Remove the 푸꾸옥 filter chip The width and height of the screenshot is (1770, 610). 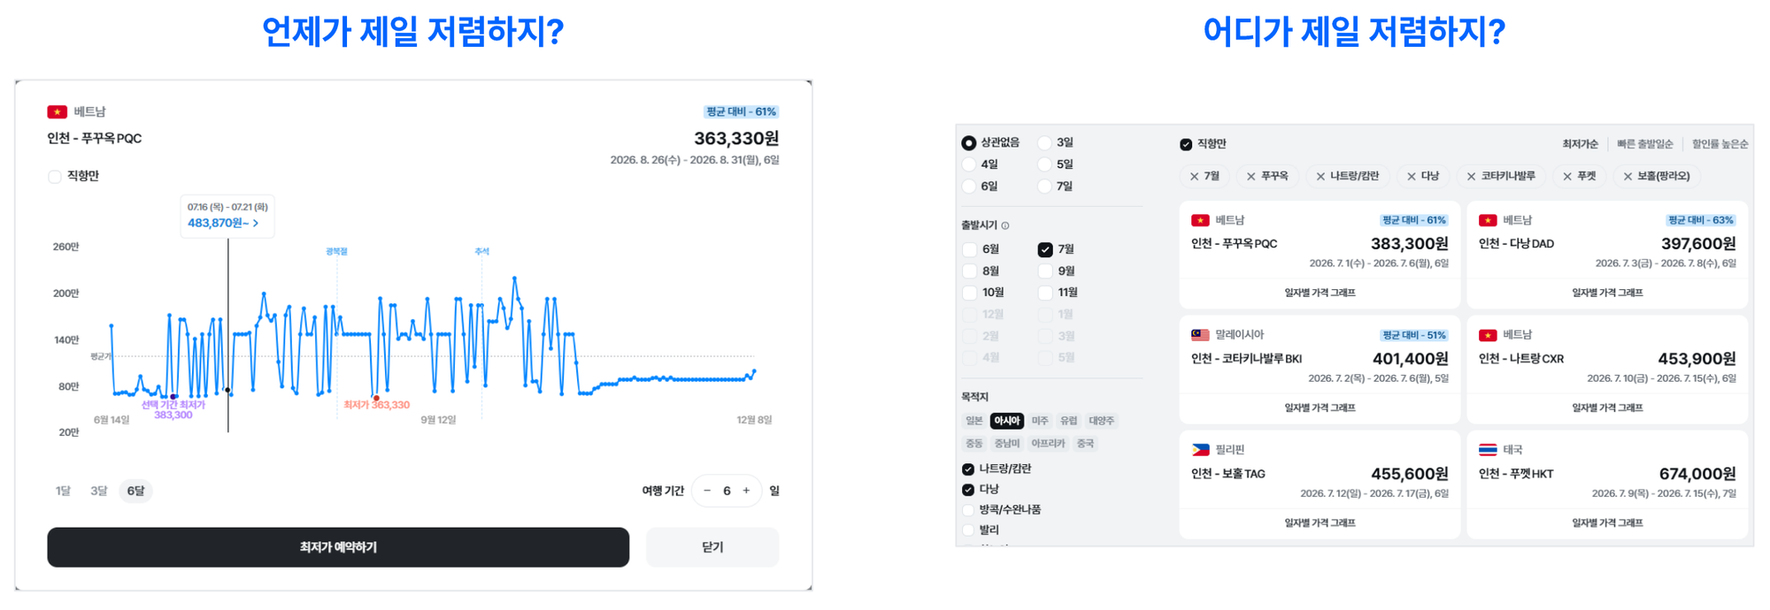pyautogui.click(x=1251, y=177)
